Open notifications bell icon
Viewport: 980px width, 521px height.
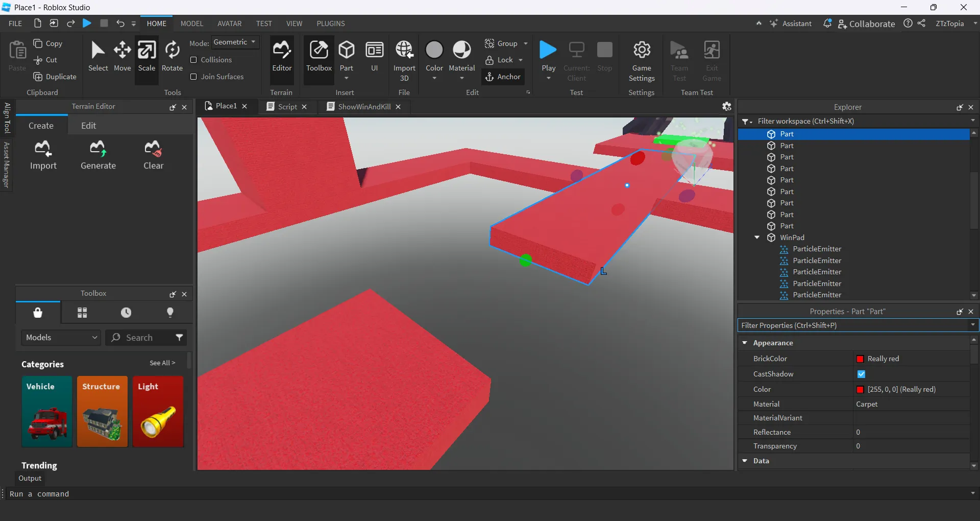click(x=827, y=23)
